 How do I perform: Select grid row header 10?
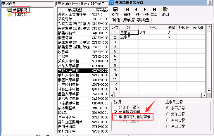click(115, 75)
